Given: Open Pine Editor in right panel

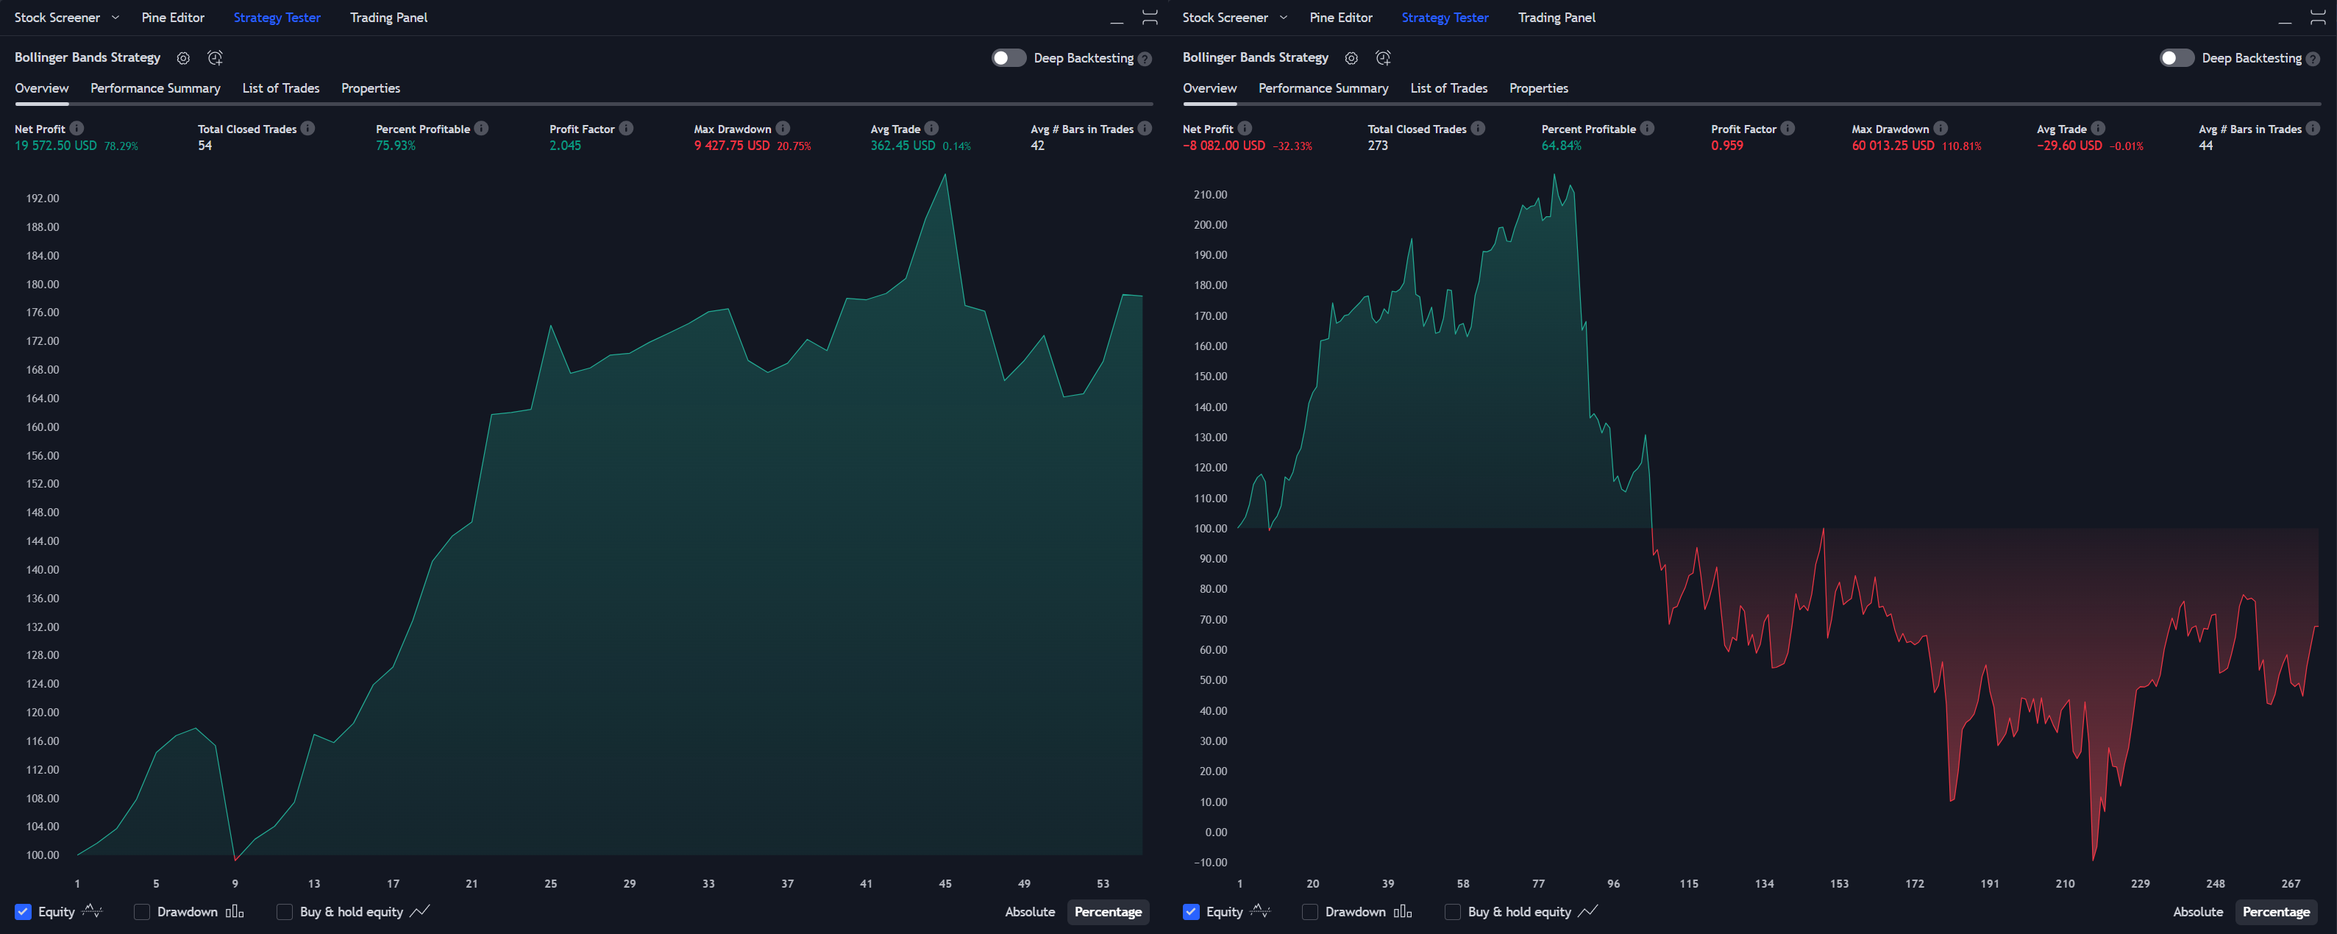Looking at the screenshot, I should pos(1340,17).
